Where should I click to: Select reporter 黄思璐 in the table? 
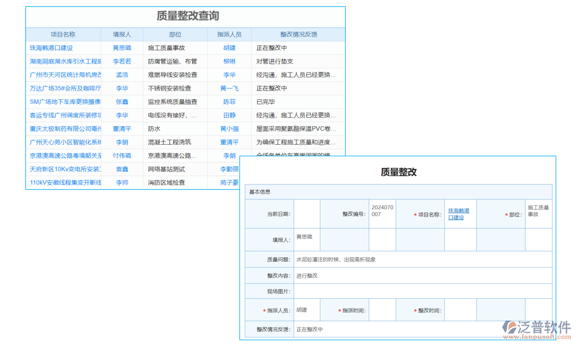point(122,47)
